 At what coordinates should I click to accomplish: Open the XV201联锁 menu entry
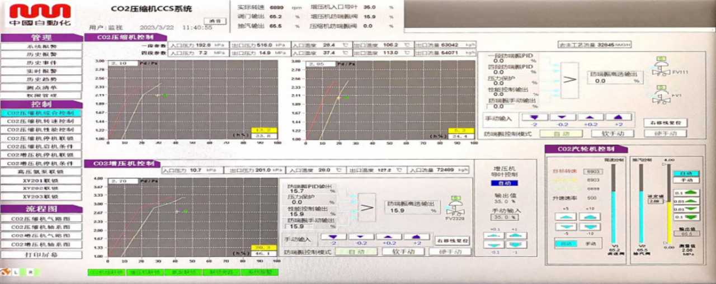(x=41, y=180)
